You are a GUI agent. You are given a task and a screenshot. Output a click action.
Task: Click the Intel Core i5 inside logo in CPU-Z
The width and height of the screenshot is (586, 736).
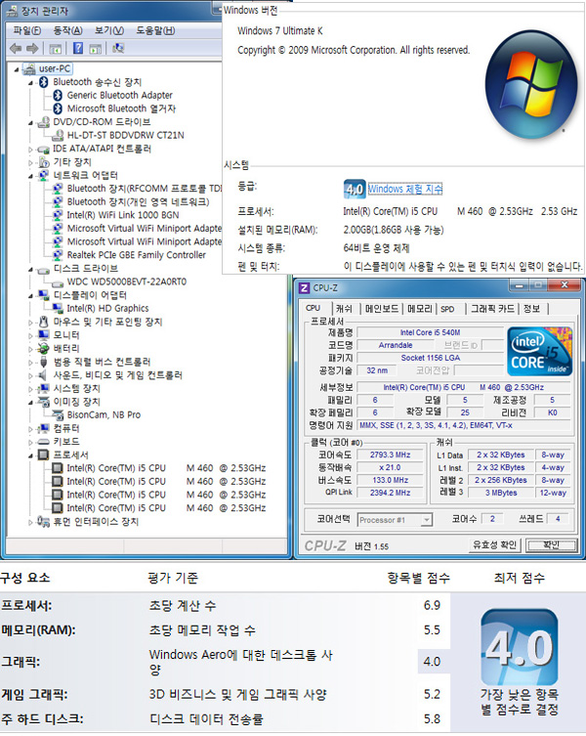pyautogui.click(x=539, y=352)
